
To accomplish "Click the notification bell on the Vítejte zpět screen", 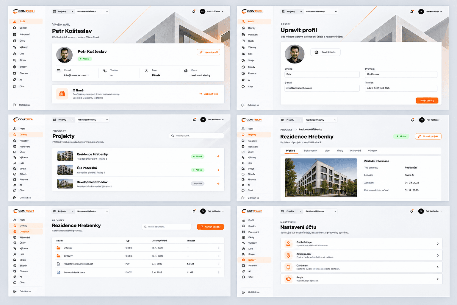I will point(194,11).
